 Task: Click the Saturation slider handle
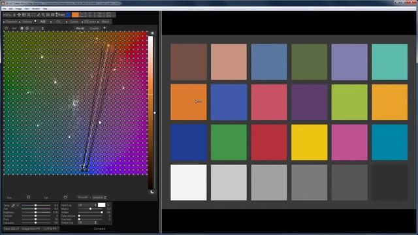35,223
